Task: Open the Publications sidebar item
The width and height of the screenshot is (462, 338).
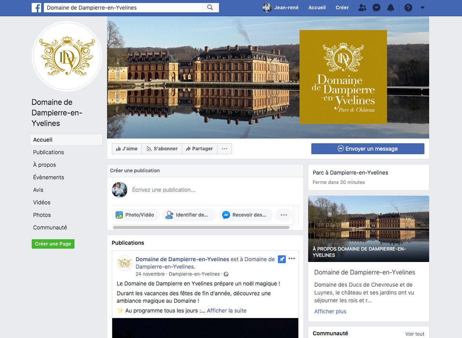Action: pos(49,152)
